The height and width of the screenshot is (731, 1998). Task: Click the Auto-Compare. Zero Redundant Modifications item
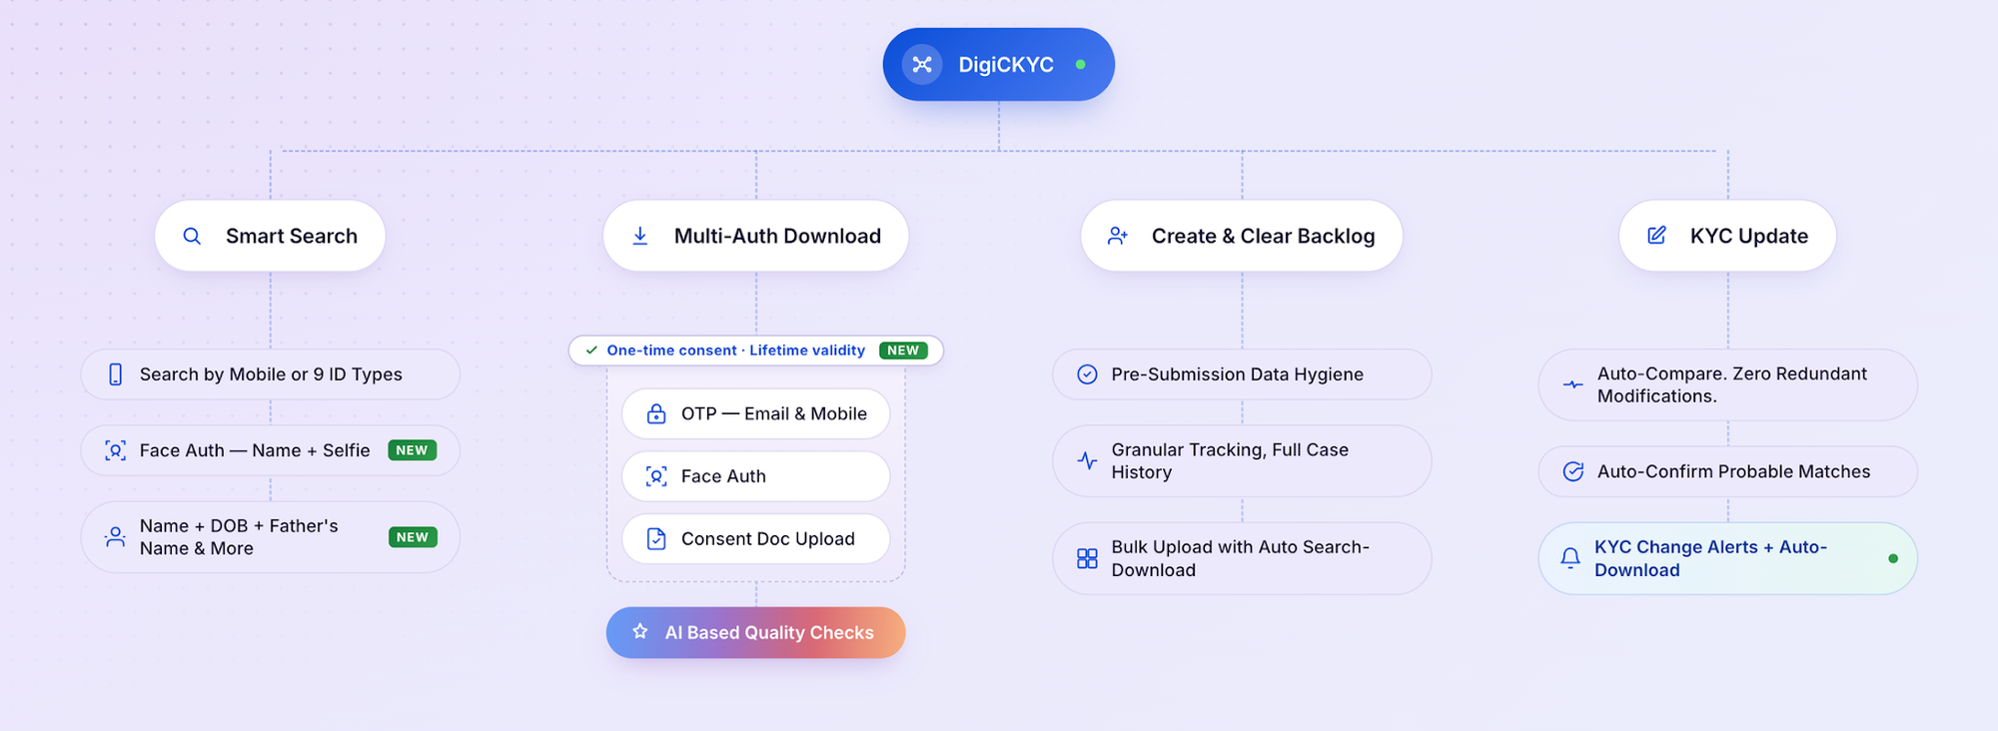(x=1728, y=384)
